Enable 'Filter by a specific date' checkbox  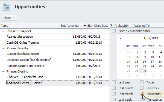pos(114,31)
